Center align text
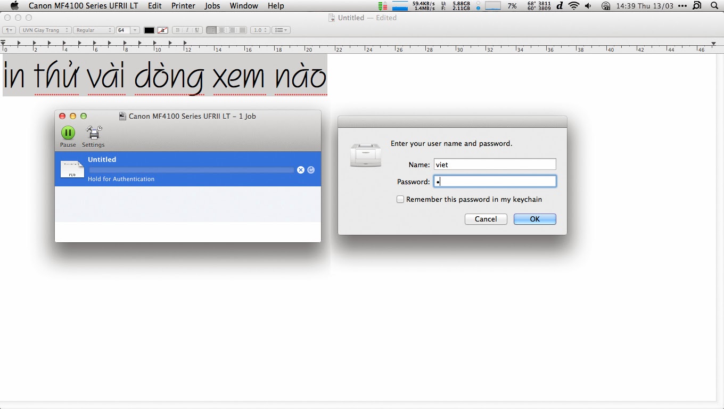Image resolution: width=724 pixels, height=409 pixels. [x=221, y=30]
